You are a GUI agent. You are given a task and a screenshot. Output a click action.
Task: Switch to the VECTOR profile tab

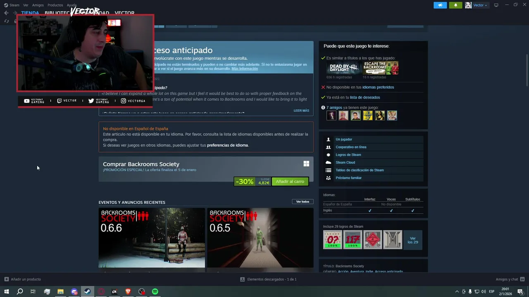pos(124,13)
